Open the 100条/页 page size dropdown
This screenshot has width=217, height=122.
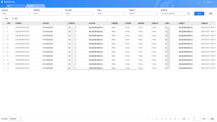(x=15, y=119)
